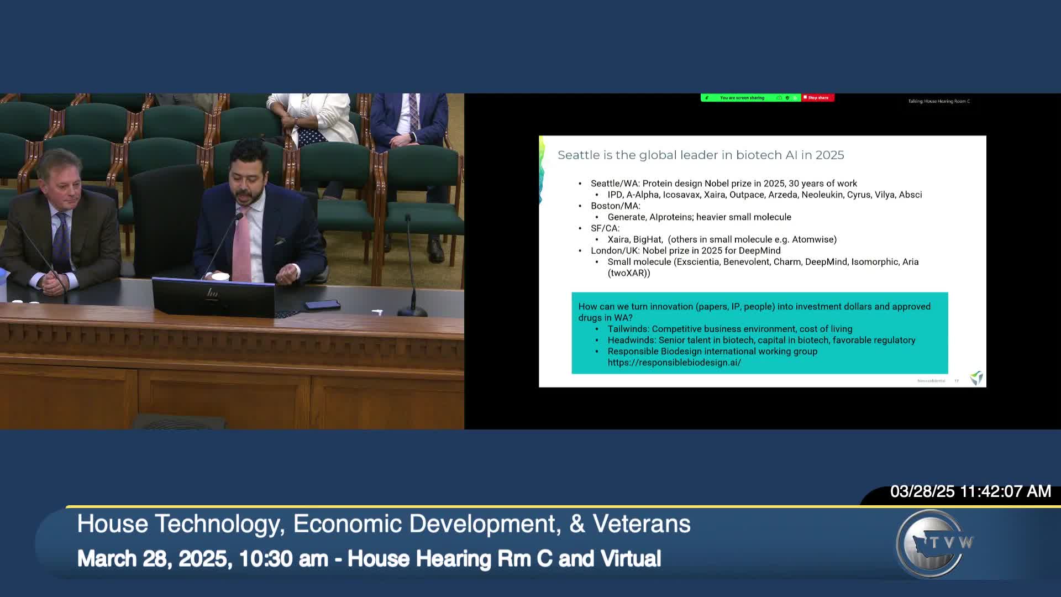Click the 'You are screen sharing' label
This screenshot has height=597, width=1061.
[x=742, y=98]
